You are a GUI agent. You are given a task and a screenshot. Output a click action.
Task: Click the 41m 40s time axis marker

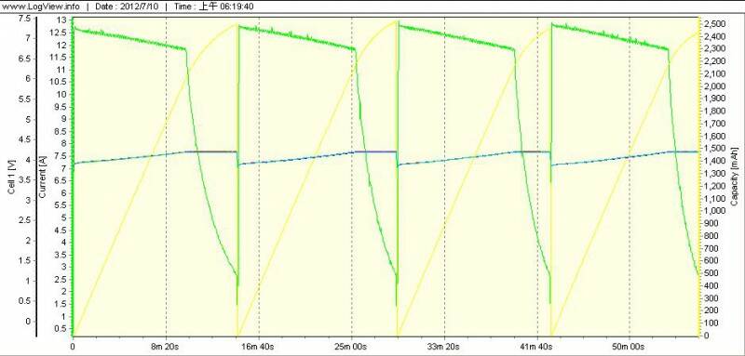point(537,347)
